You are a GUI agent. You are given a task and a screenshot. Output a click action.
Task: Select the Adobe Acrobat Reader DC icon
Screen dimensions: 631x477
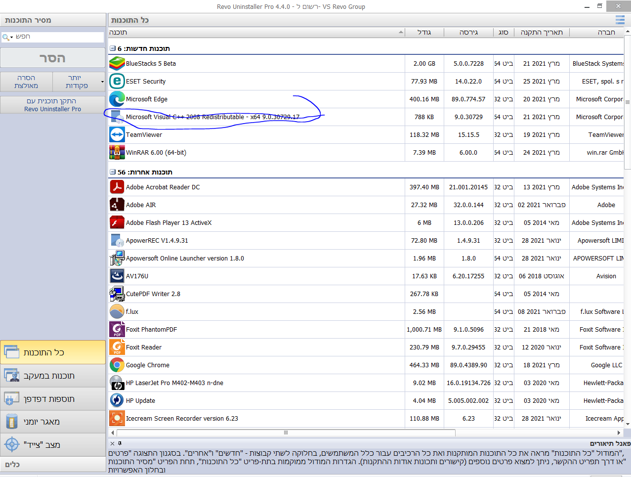point(117,187)
